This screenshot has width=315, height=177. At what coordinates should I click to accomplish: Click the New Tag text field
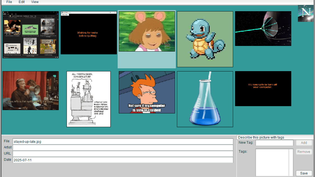(x=274, y=143)
